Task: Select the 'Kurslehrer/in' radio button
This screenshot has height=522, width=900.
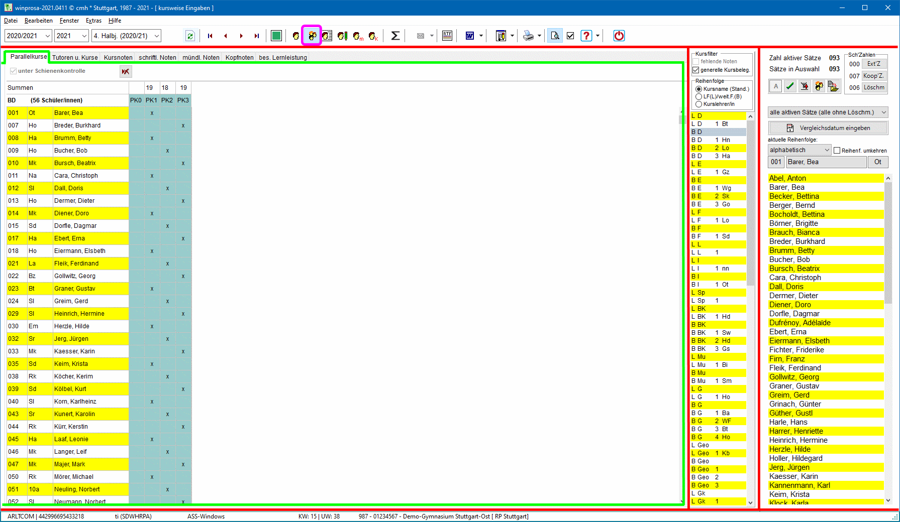Action: pos(698,104)
